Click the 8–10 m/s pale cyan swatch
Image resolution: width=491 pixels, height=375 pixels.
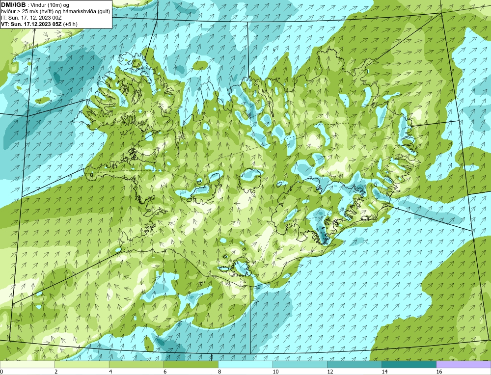[x=245, y=364]
